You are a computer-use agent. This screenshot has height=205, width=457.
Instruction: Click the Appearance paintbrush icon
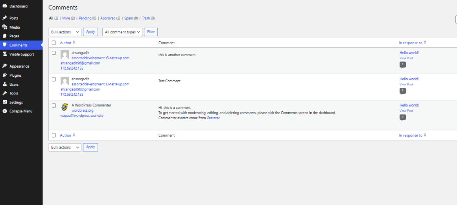coord(5,66)
